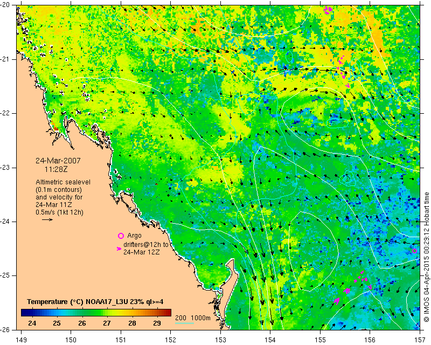Viewport: 431px width, 345px height.
Task: Click the latitude axis label '-25'
Action: point(5,275)
